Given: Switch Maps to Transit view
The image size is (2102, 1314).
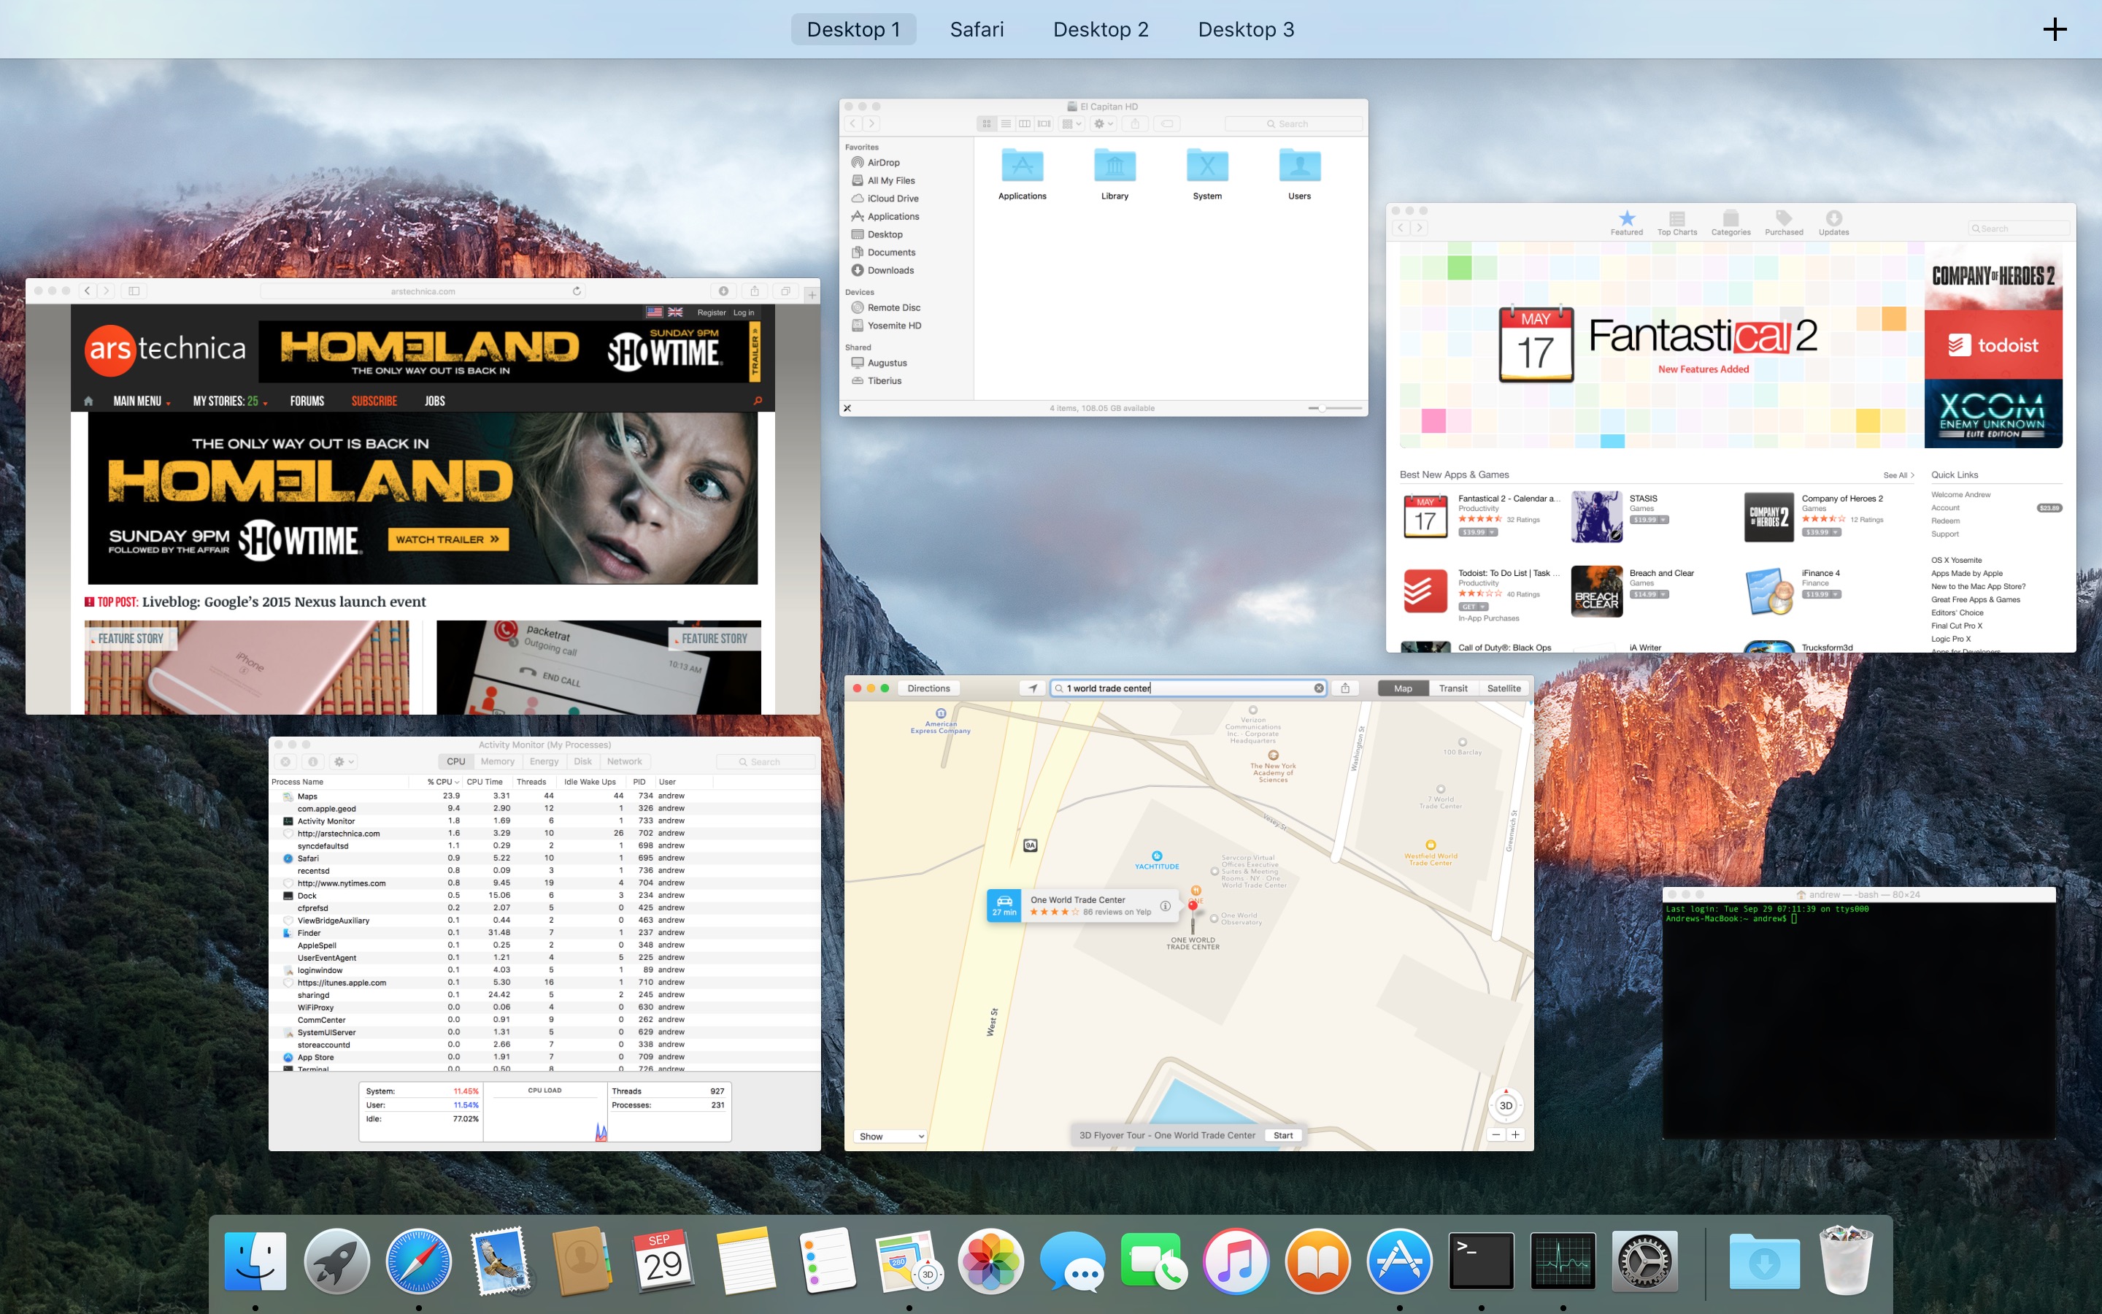Looking at the screenshot, I should point(1453,688).
